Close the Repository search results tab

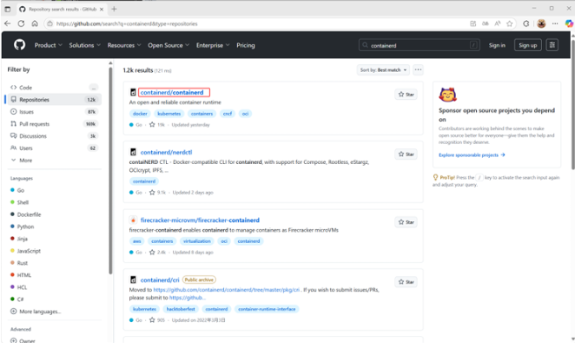point(102,10)
